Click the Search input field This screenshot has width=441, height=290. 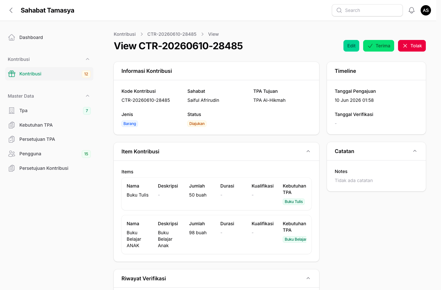click(367, 10)
